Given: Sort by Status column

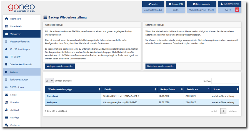Looking at the screenshot, I should 225,89.
